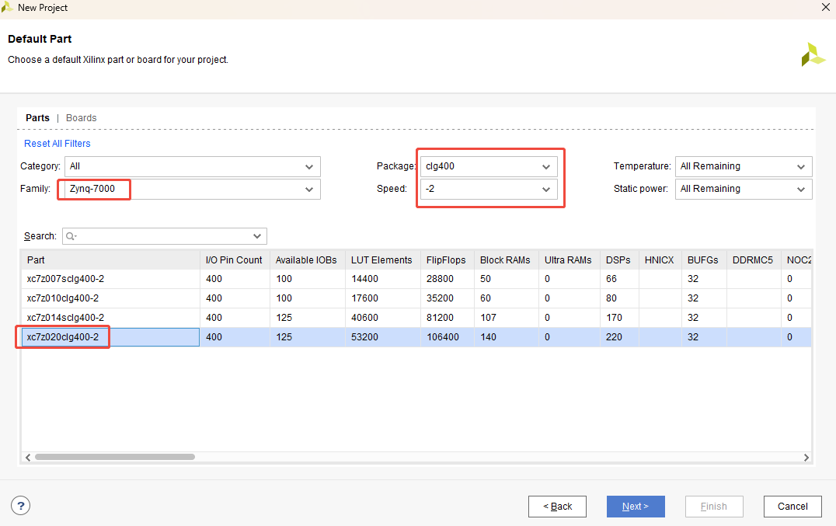The image size is (836, 526).
Task: Click the Finish button
Action: 714,507
